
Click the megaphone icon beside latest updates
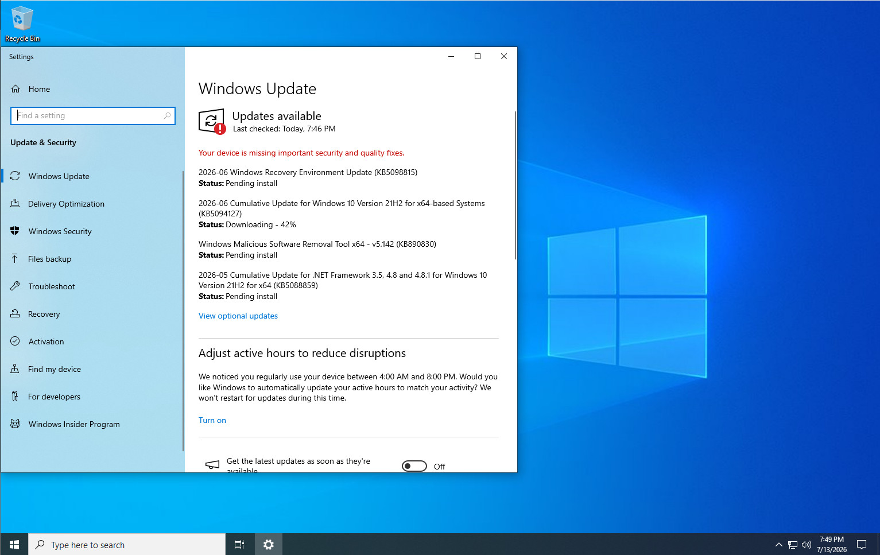point(212,465)
